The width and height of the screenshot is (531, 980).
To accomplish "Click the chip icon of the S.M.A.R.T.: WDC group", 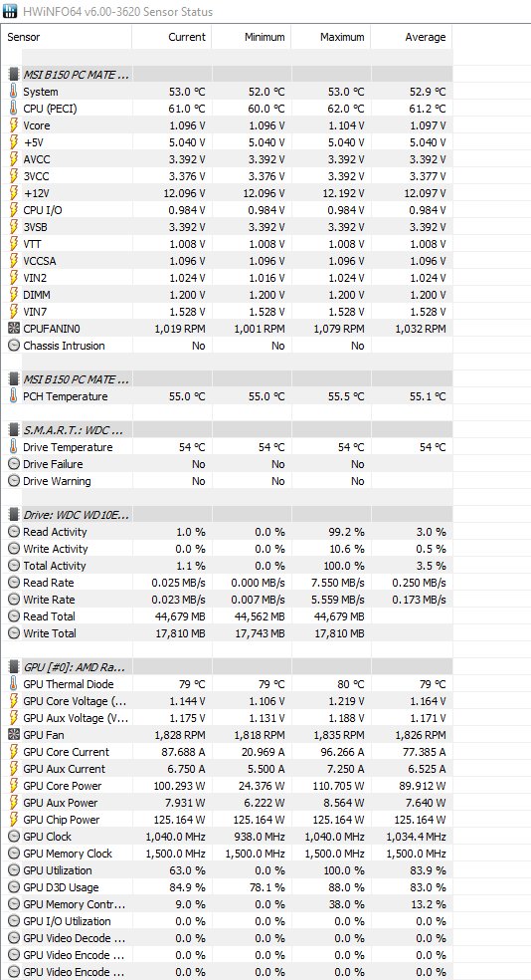I will [x=14, y=430].
